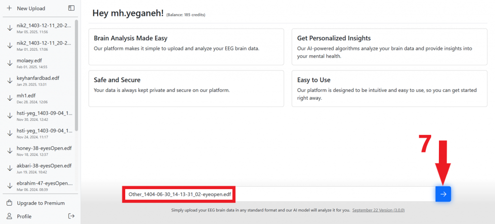The height and width of the screenshot is (224, 495).
Task: Select the ebrahim-47-eyesOpen file entry
Action: [44, 186]
